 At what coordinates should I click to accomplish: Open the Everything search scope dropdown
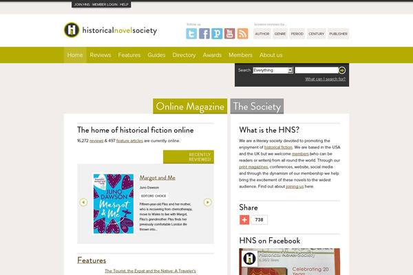click(273, 70)
